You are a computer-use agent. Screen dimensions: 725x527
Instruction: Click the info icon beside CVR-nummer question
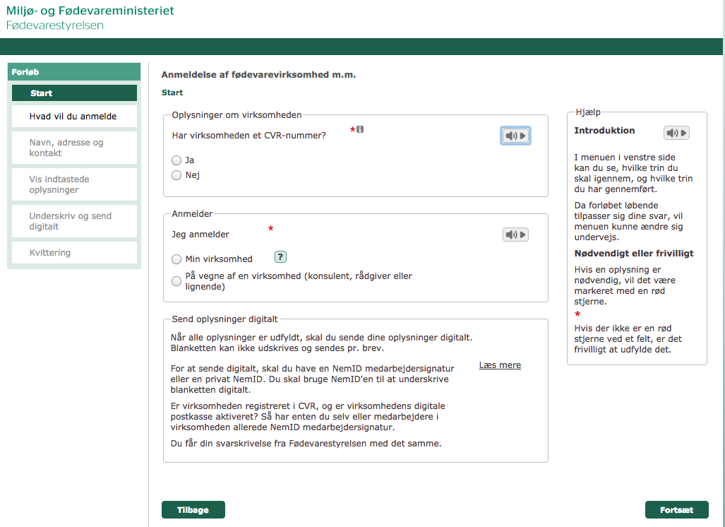(x=360, y=129)
